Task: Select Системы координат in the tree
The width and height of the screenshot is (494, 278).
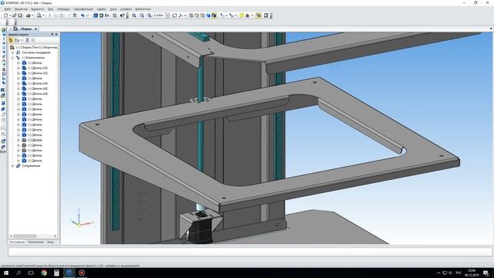Action: pos(36,53)
